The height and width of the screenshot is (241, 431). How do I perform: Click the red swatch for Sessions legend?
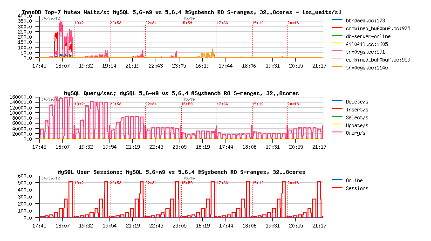coord(337,188)
